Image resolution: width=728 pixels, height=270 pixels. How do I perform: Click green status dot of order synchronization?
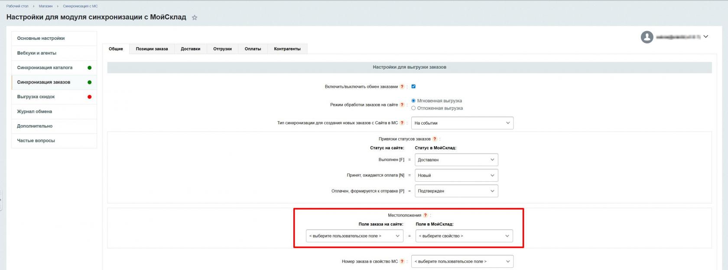pos(90,82)
